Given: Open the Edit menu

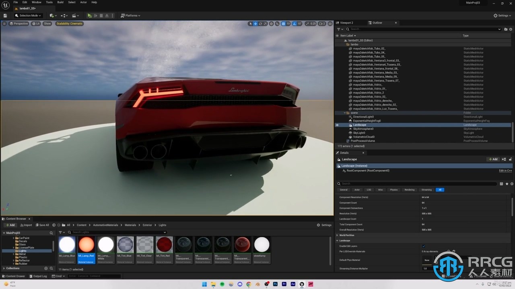Looking at the screenshot, I should [25, 2].
